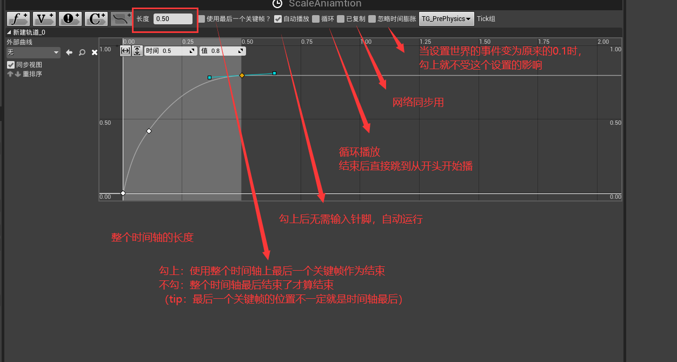Open the TG_PrePhysics tick group dropdown
Image resolution: width=677 pixels, height=362 pixels.
click(x=447, y=19)
